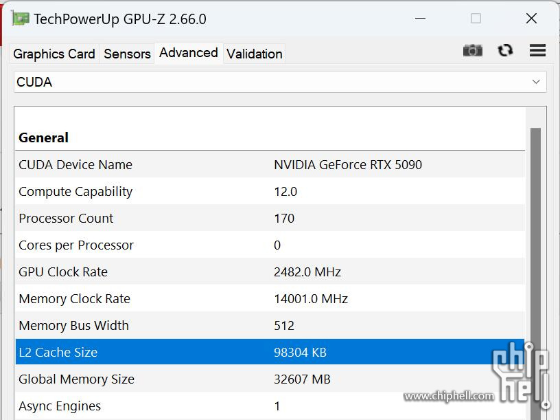560x420 pixels.
Task: Click the NVIDIA GeForce RTX 5090 value
Action: click(x=348, y=164)
